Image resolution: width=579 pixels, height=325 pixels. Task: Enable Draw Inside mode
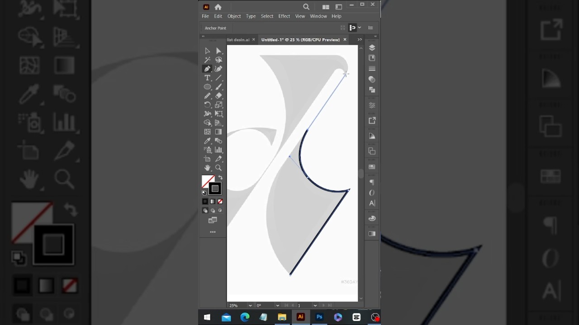(220, 210)
